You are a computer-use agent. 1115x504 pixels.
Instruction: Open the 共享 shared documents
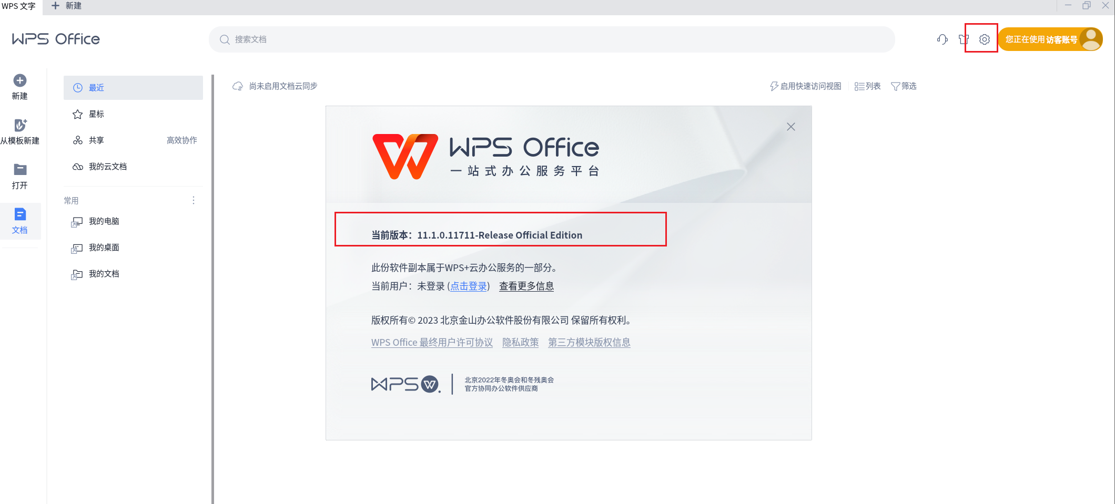(x=96, y=140)
